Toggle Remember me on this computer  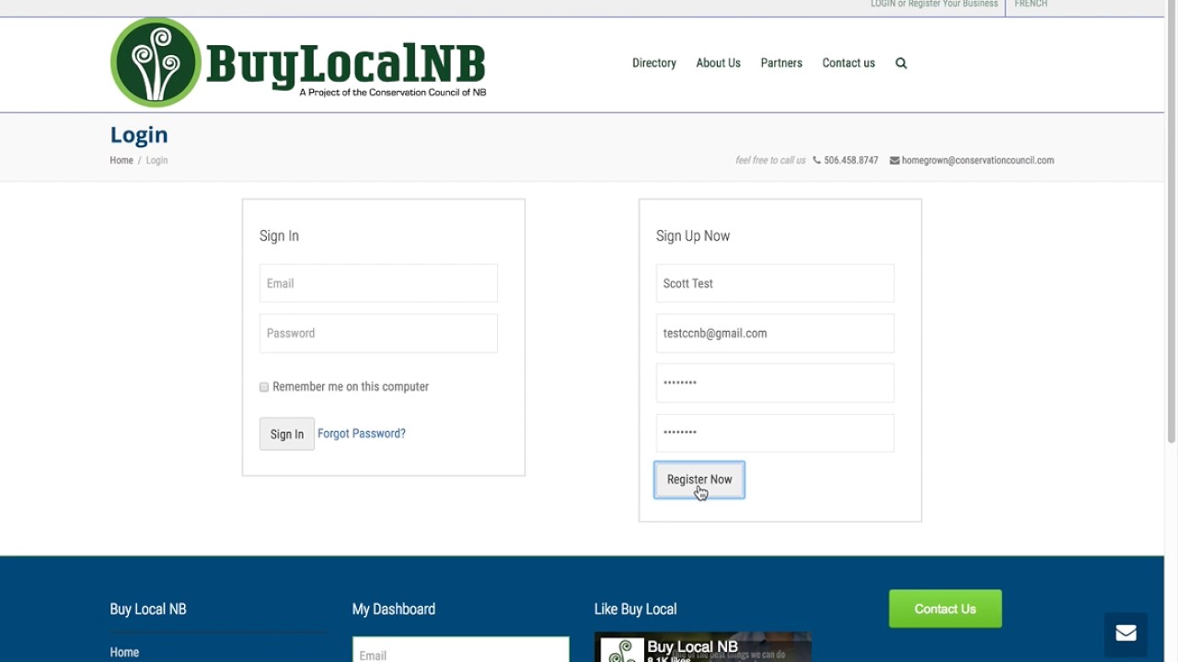[264, 387]
